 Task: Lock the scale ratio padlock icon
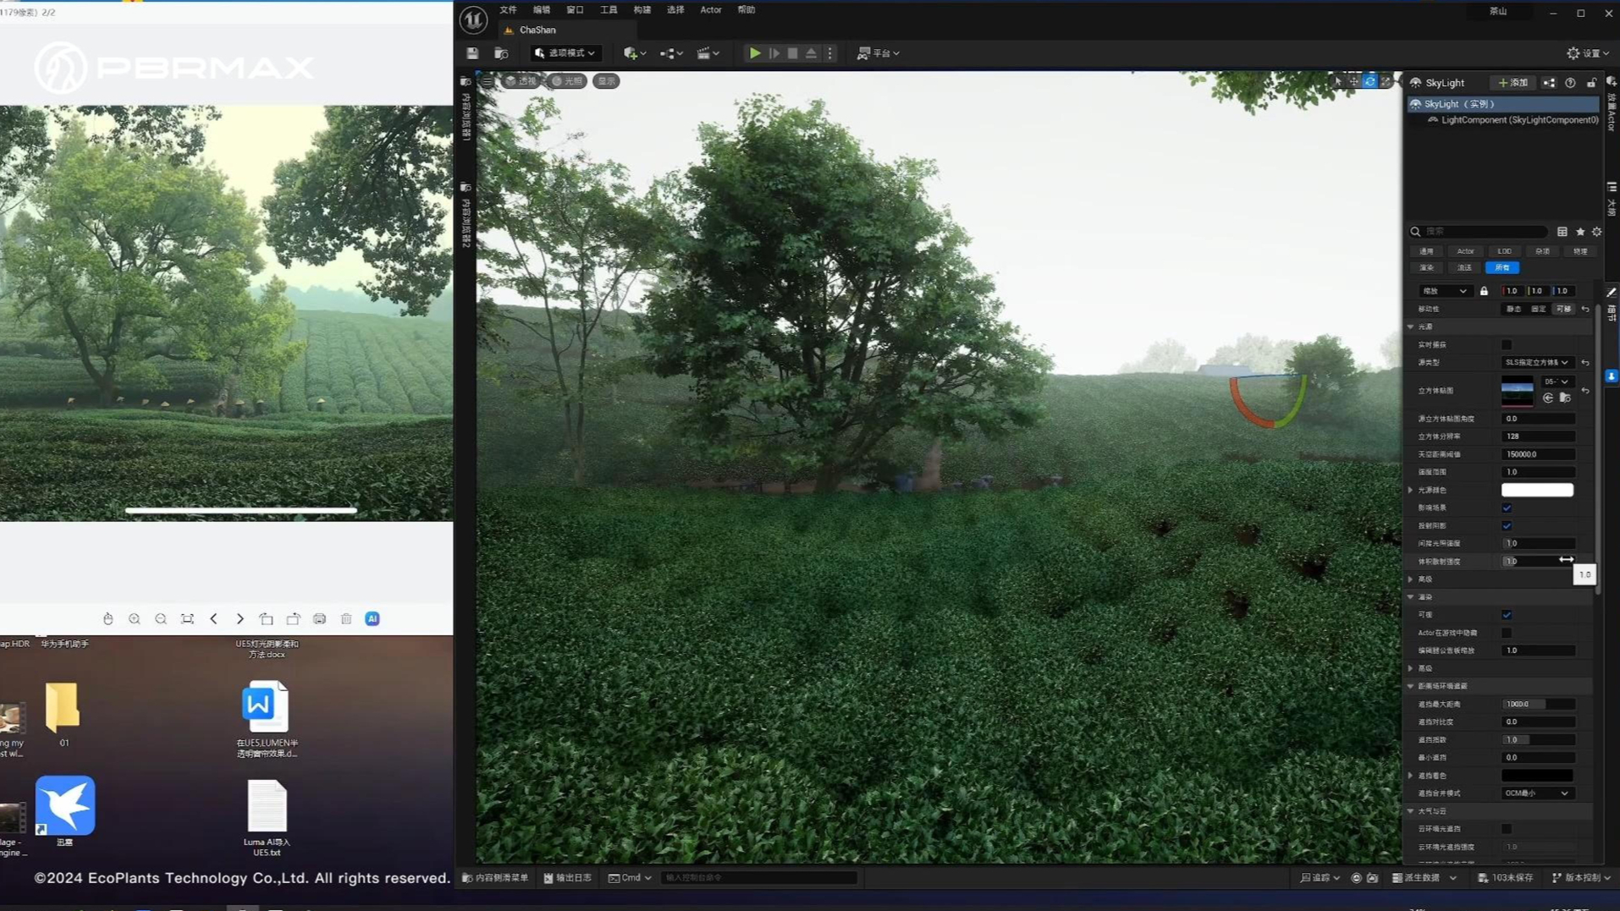pyautogui.click(x=1484, y=291)
